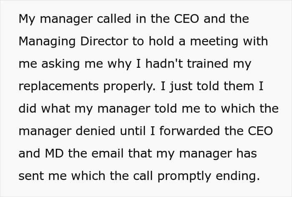Click the word "sent" in the last line
The image size is (292, 197).
pos(31,176)
